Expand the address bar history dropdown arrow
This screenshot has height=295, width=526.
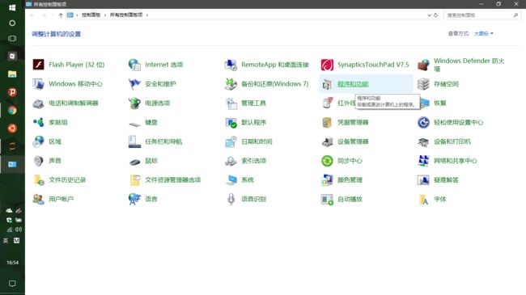429,15
